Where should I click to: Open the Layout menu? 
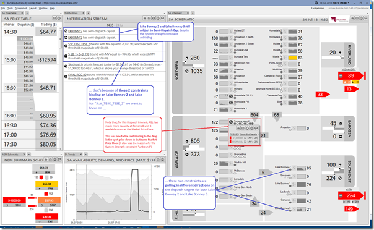[x=33, y=8]
